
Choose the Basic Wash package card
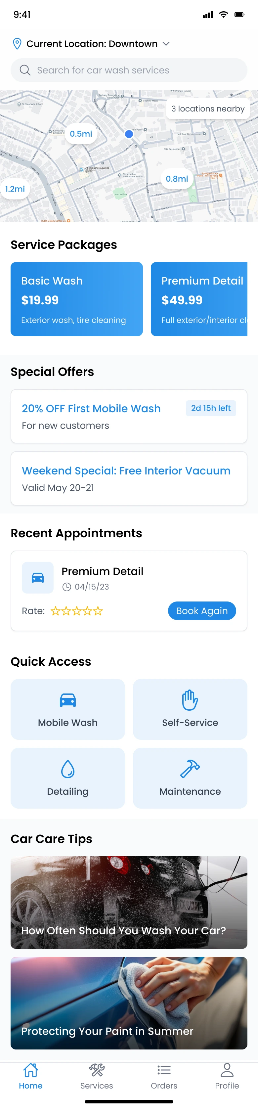pos(76,299)
